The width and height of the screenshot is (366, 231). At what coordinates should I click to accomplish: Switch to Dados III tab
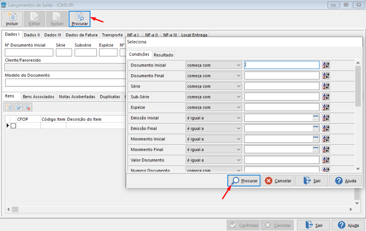click(x=53, y=35)
